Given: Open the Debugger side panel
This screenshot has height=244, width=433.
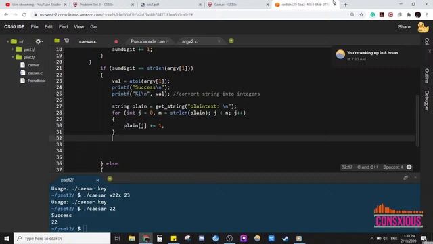Looking at the screenshot, I should click(x=427, y=101).
